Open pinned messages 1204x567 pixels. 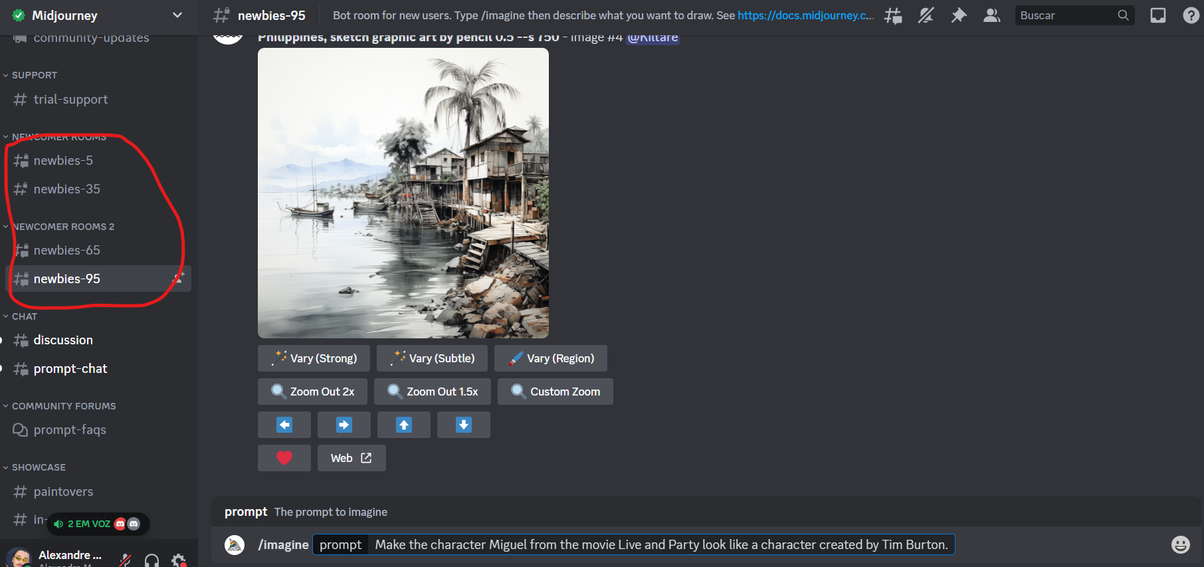958,15
